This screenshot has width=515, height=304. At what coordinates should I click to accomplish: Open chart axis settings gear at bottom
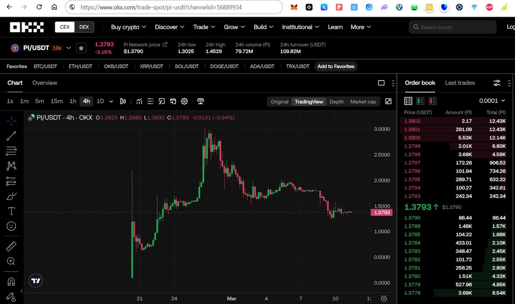(384, 299)
